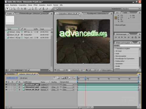This screenshot has width=146, height=109.
Task: Jump to first frame in Zeitsteuerungen
Action: coord(116,38)
